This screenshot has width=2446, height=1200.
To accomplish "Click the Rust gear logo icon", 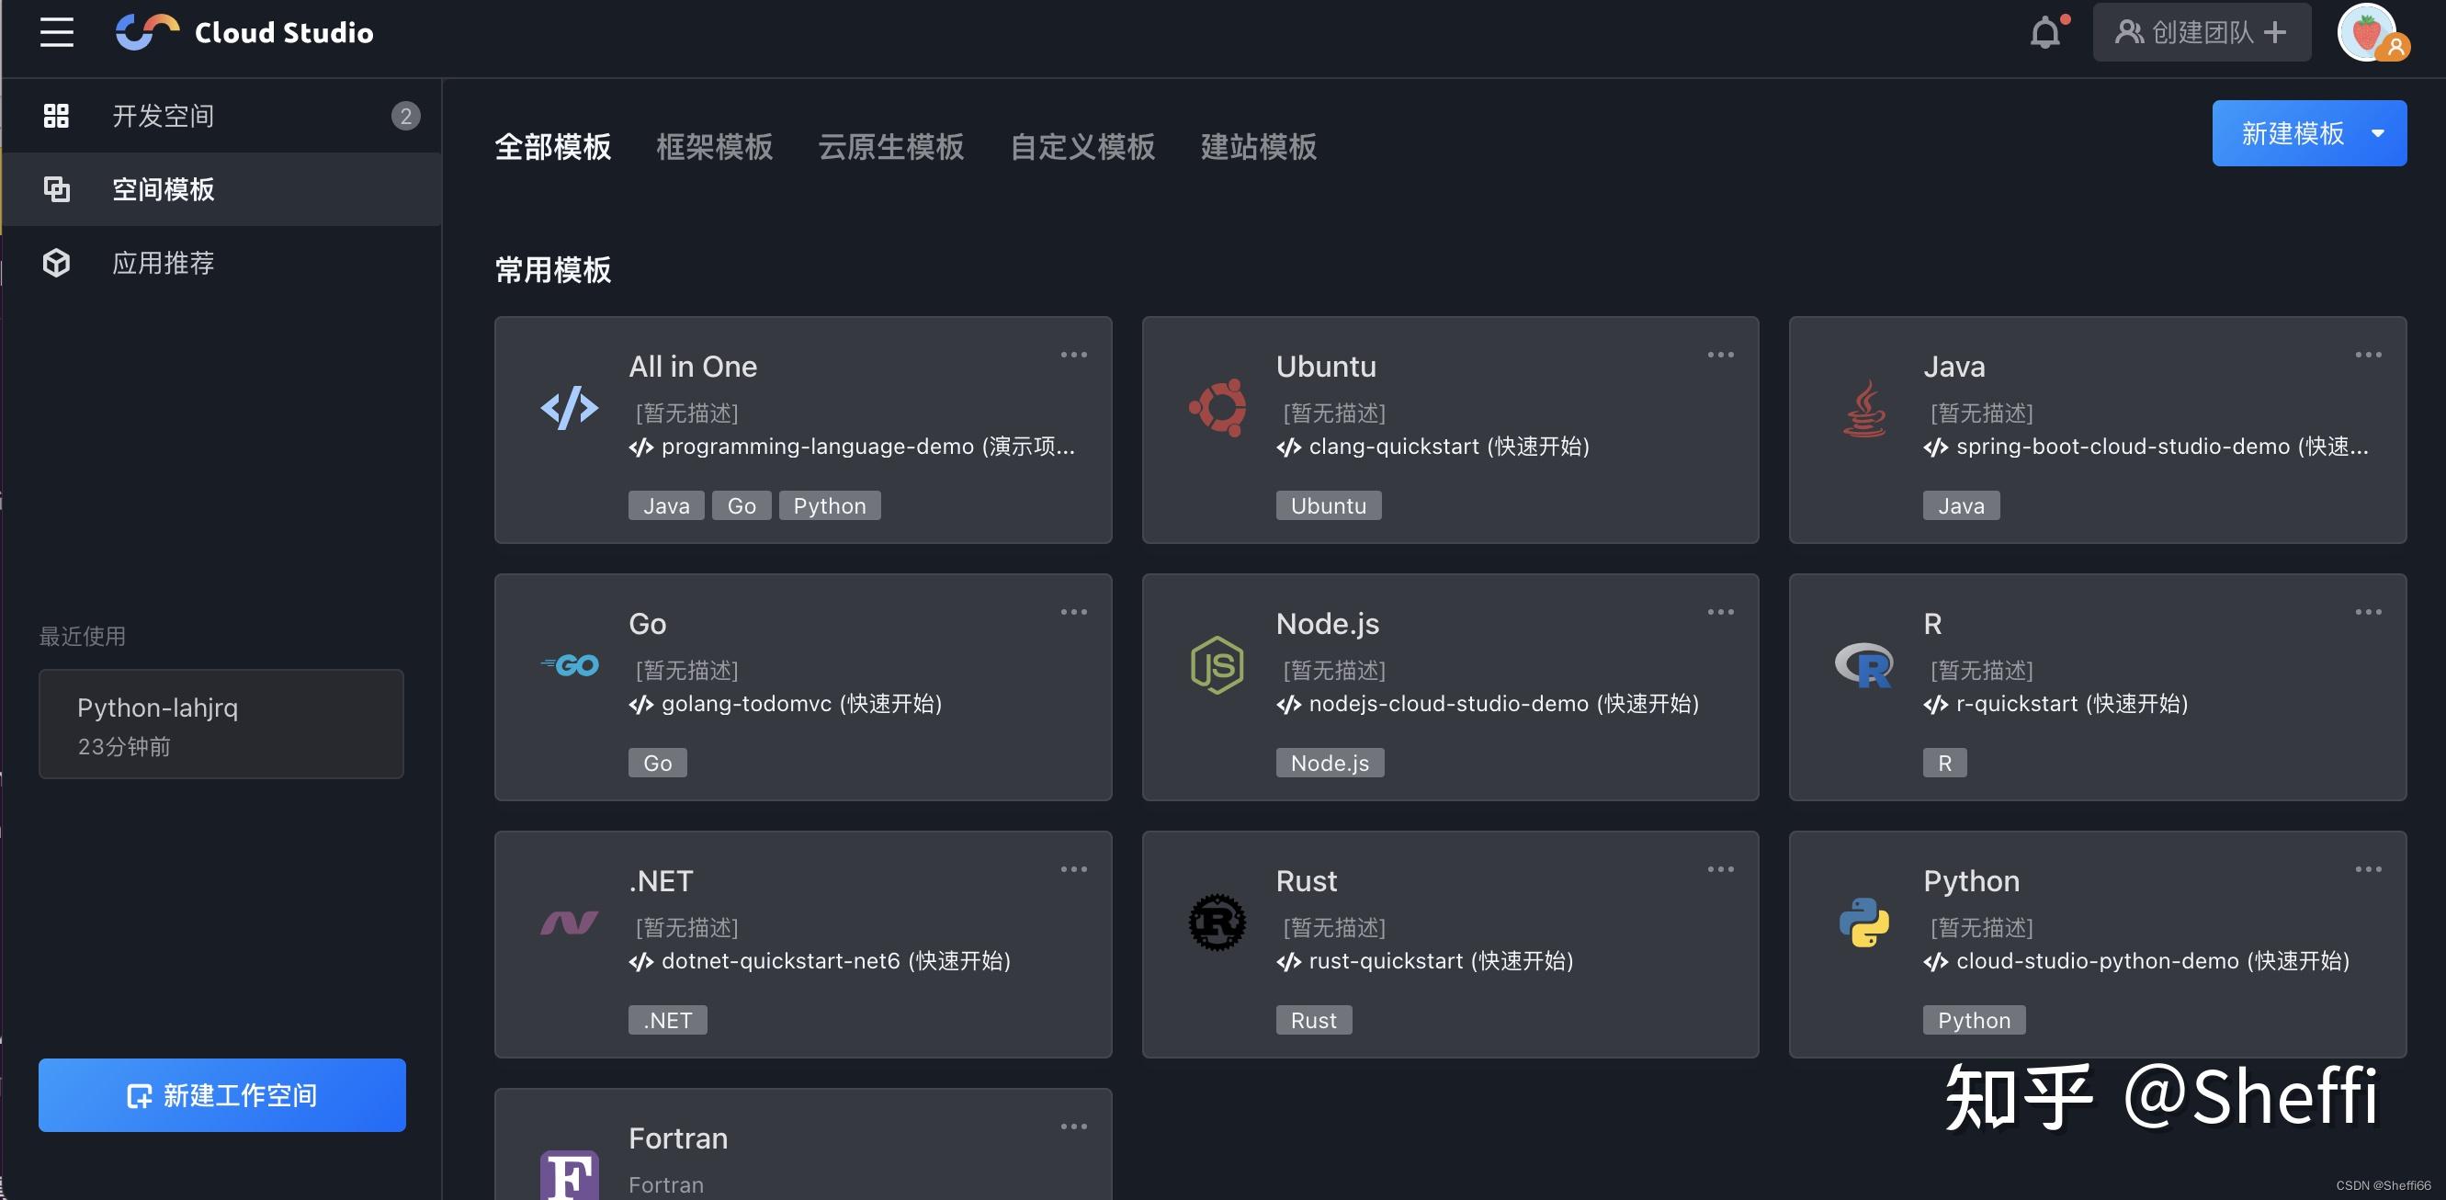I will pos(1217,922).
